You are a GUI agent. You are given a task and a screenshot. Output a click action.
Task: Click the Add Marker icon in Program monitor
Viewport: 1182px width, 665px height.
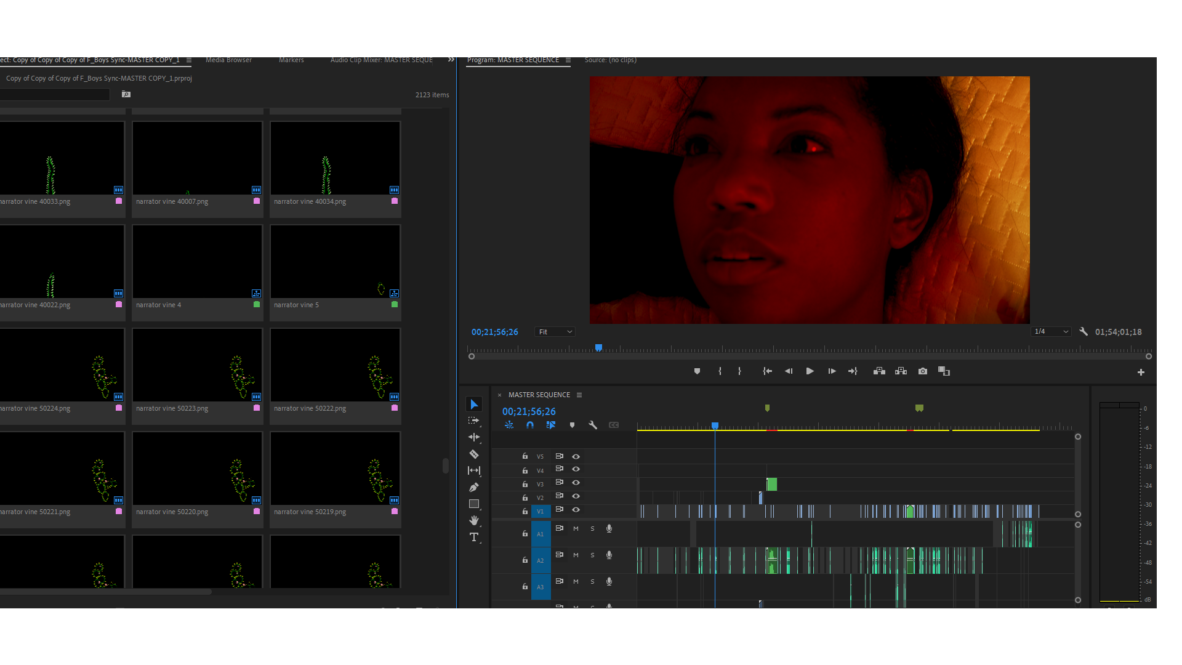[697, 371]
